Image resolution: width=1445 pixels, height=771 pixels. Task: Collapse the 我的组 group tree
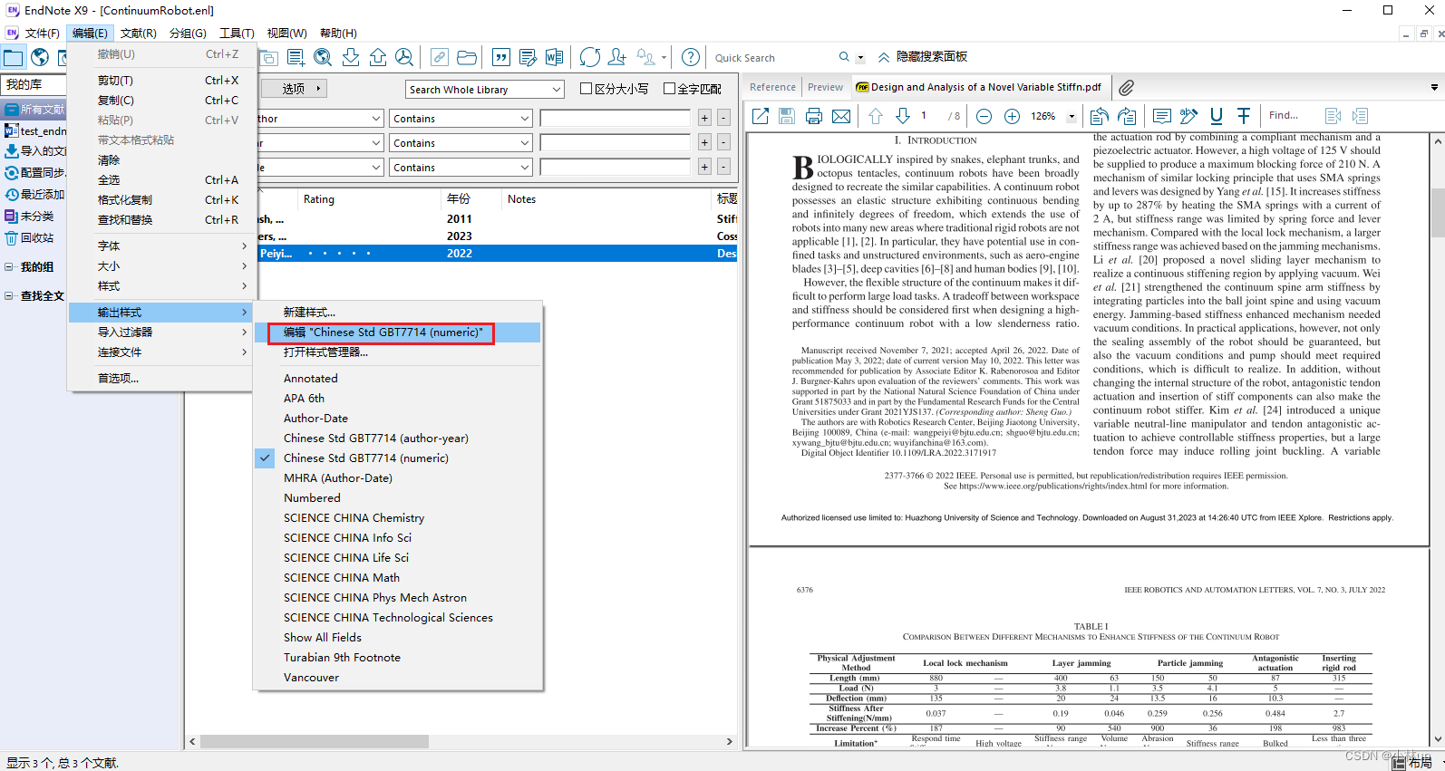coord(8,266)
